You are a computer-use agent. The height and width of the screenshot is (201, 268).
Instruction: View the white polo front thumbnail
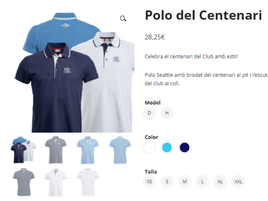[55, 182]
